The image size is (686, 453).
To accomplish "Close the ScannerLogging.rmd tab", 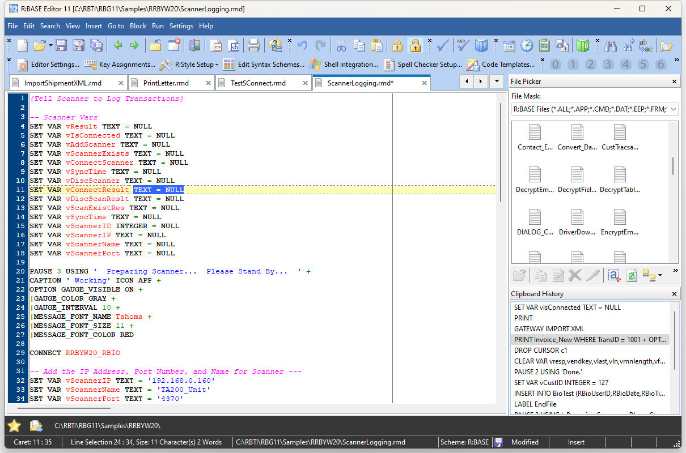I will (x=423, y=83).
